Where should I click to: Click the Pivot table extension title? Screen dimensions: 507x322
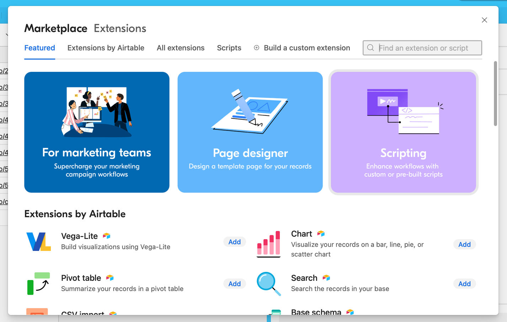pos(81,278)
